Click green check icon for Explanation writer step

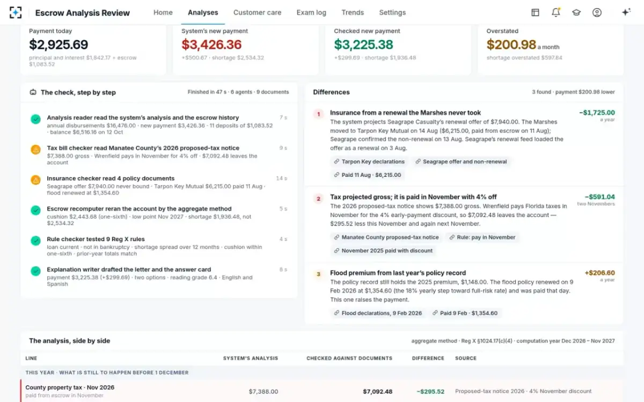35,271
